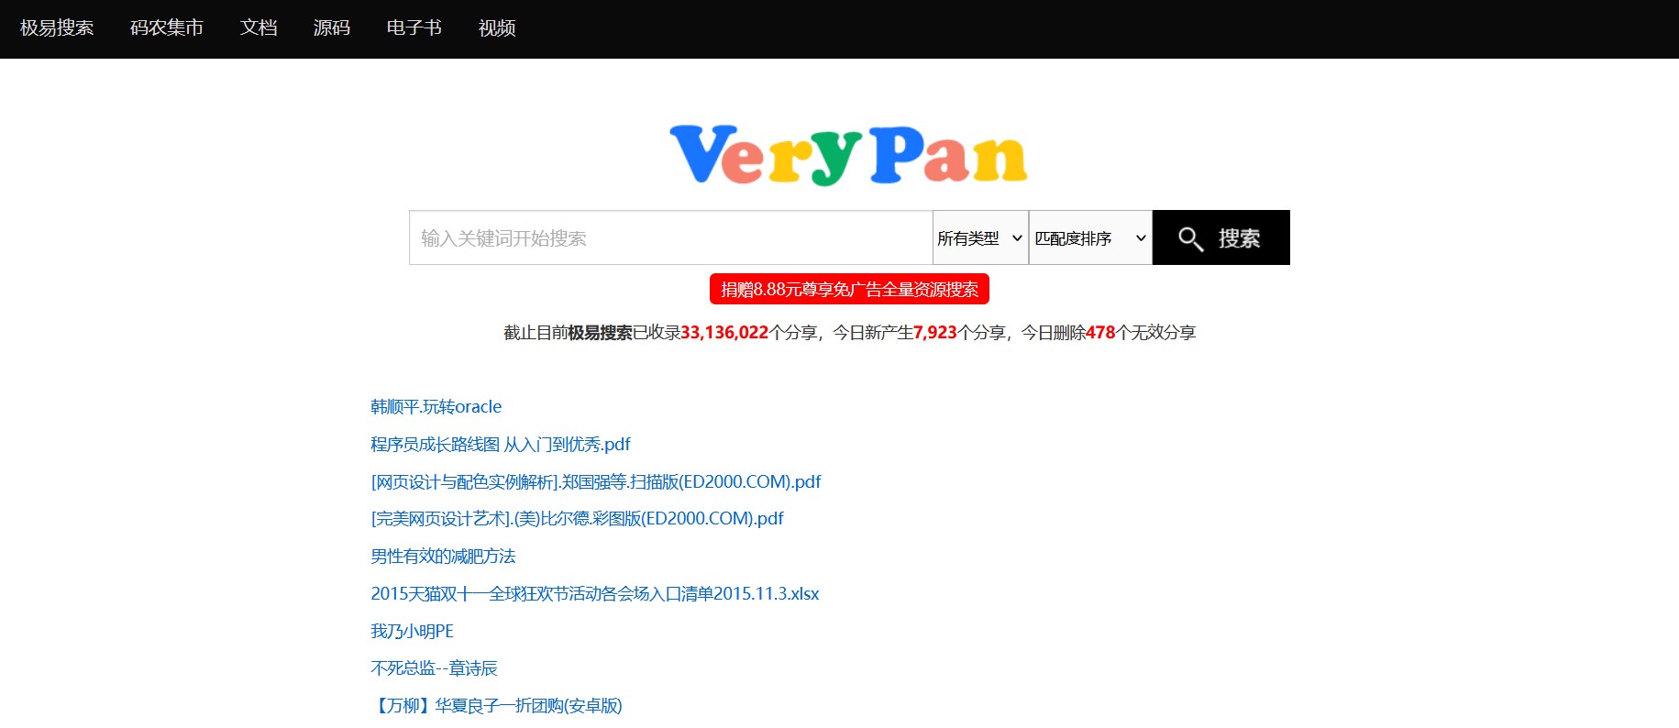Click today's new shares count 7,923
Screen dimensions: 1679x728
(935, 333)
